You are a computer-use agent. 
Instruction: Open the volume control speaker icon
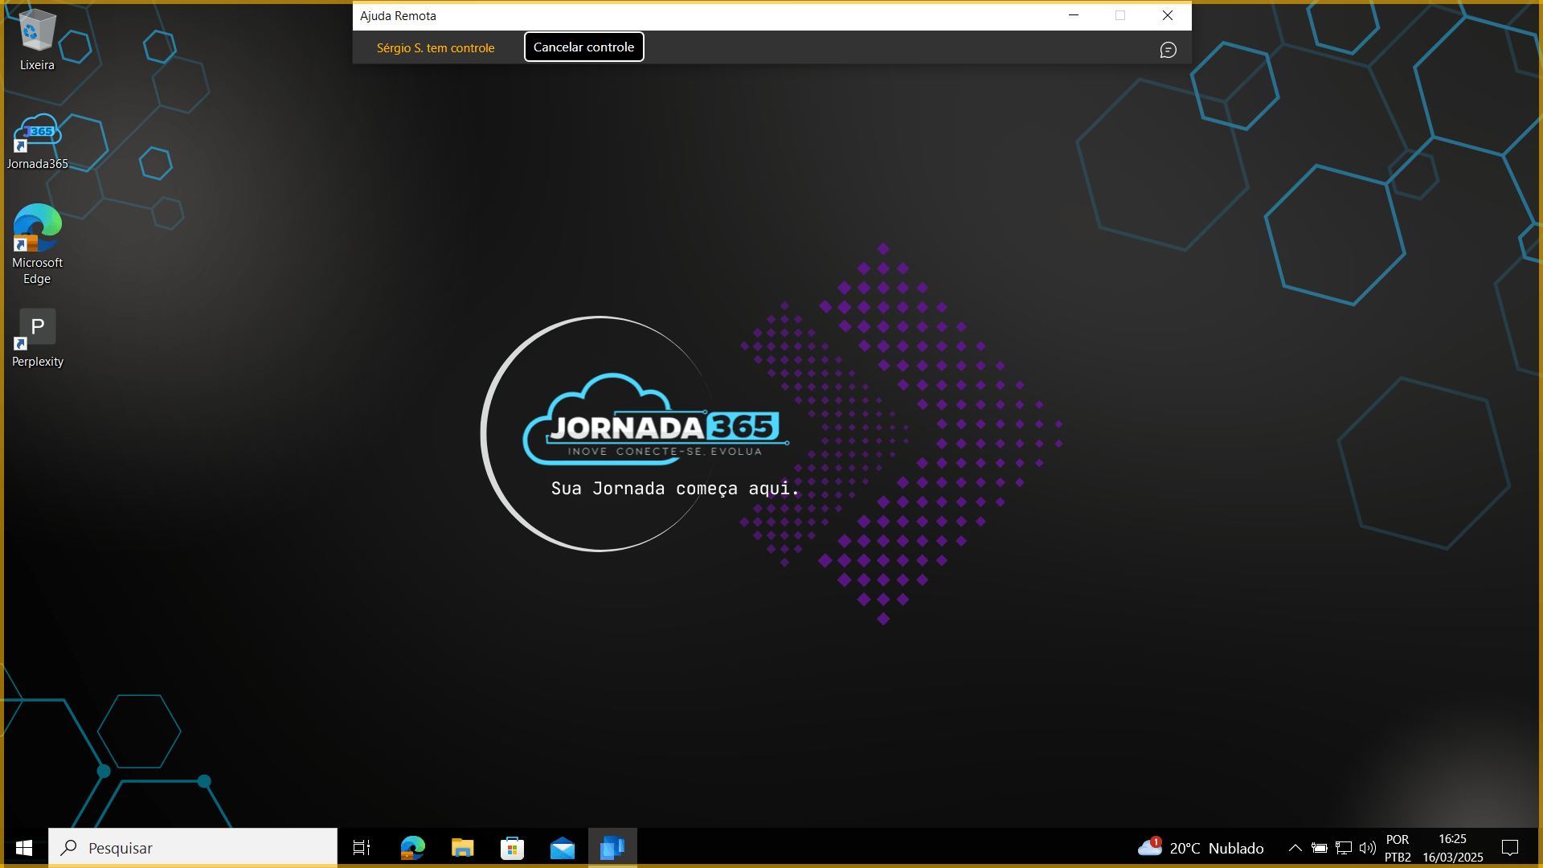1367,848
